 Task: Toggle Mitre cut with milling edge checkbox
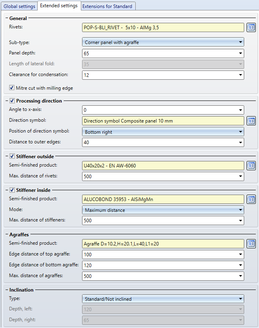[x=12, y=88]
